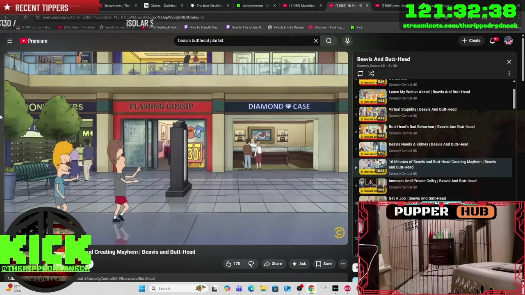525x295 pixels.
Task: Open 'How to File a User R...' bookmark
Action: pos(244,27)
